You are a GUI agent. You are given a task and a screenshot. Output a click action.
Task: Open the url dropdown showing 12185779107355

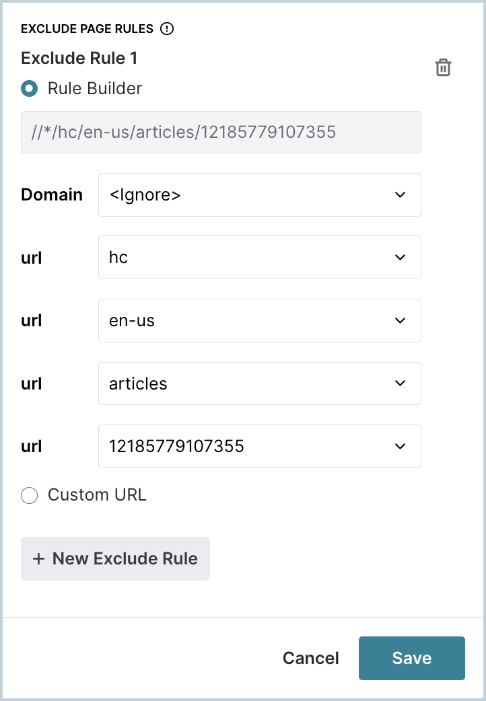pyautogui.click(x=260, y=446)
